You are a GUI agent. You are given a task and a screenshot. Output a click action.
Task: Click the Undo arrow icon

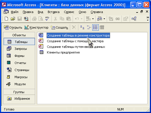point(77,18)
